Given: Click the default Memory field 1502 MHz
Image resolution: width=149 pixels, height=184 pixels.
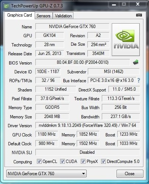Looking at the screenshot, I should (x=88, y=143).
